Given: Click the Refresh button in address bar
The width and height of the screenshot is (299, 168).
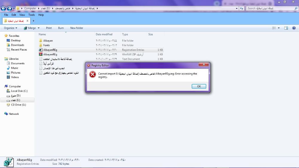Looking at the screenshot, I should coord(242,8).
